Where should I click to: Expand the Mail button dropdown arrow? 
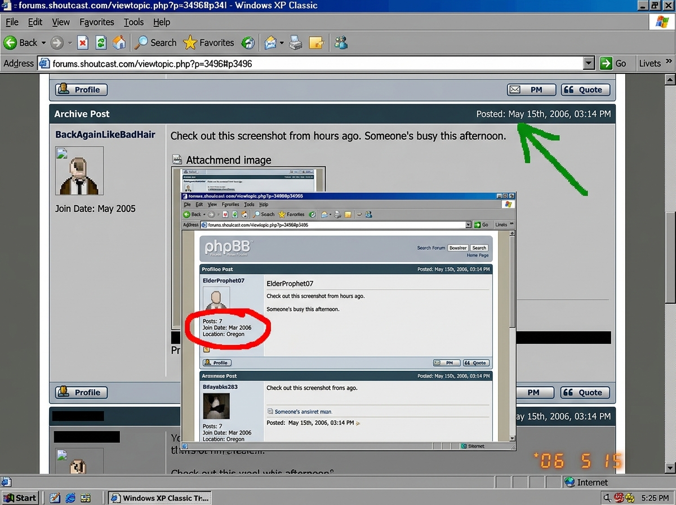tap(282, 43)
